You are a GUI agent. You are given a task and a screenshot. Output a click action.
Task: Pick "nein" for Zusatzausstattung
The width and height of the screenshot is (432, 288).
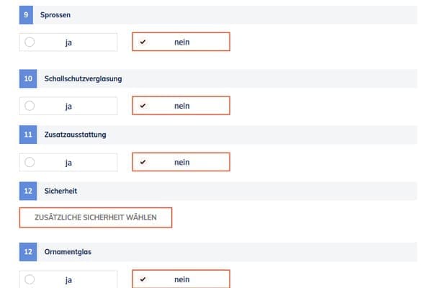181,162
